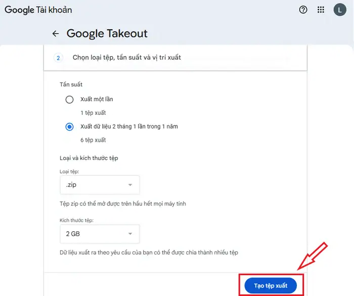
Task: Open the Help question mark icon
Action: (x=303, y=10)
